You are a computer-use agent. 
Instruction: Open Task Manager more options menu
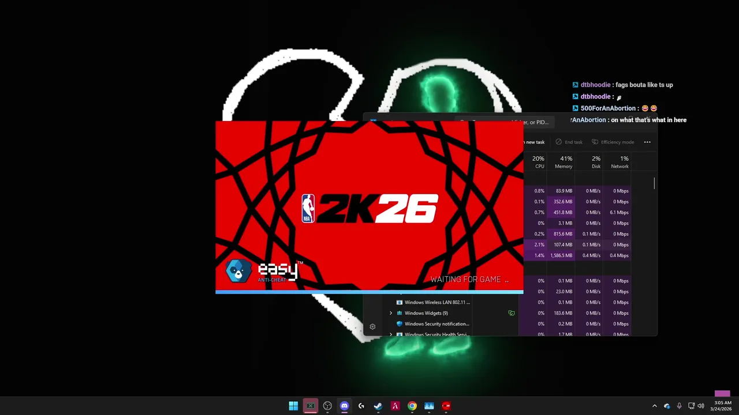[647, 142]
